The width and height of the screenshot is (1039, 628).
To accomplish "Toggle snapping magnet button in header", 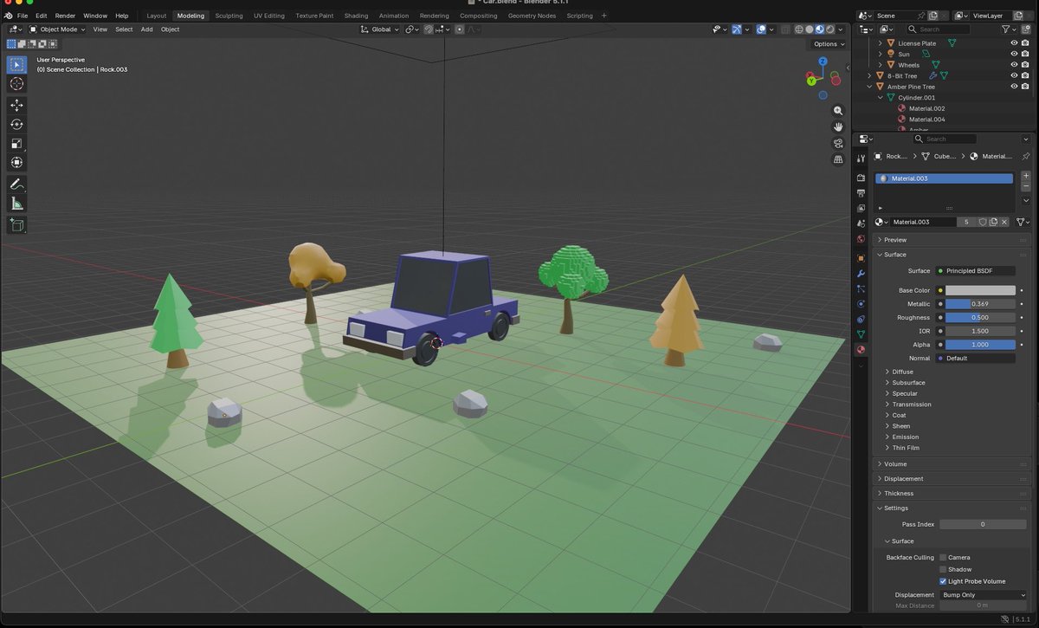I will pos(430,29).
